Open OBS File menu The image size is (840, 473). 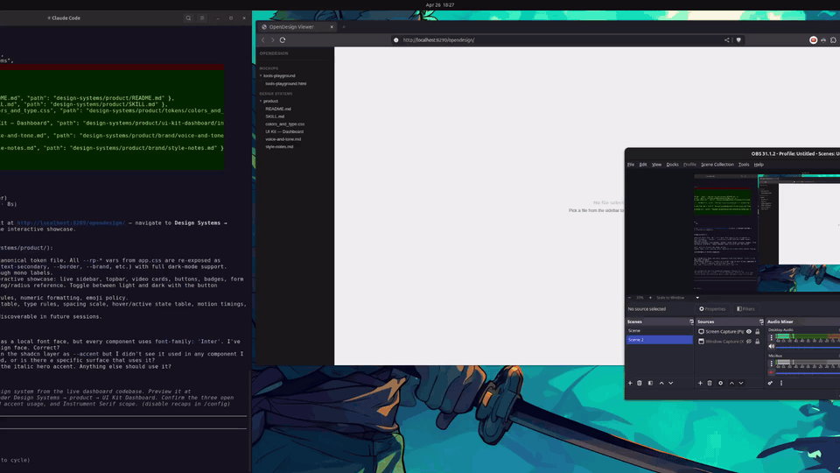coord(631,165)
